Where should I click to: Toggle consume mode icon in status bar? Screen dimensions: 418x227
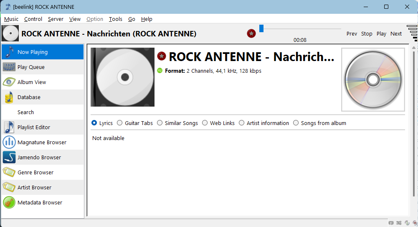tap(415, 223)
